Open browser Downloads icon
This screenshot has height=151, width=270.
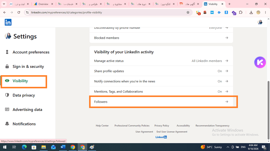click(x=251, y=12)
